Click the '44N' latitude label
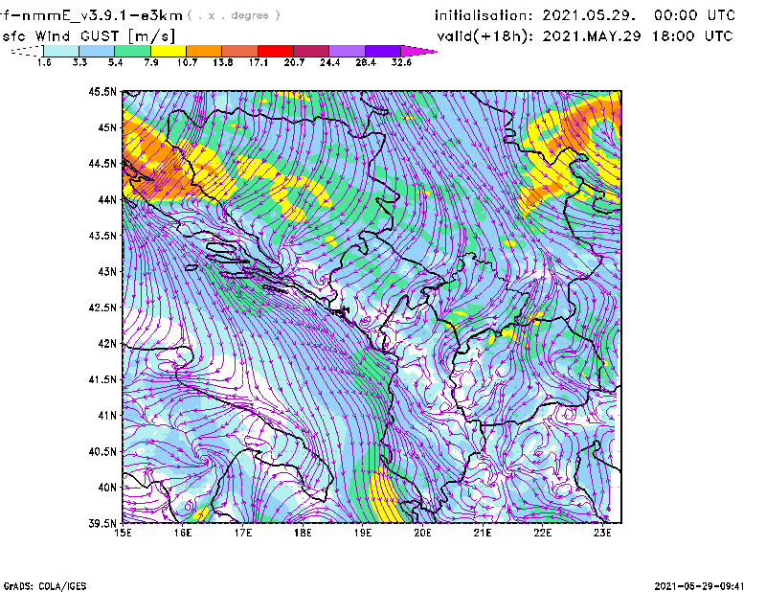The image size is (766, 592). pyautogui.click(x=107, y=199)
